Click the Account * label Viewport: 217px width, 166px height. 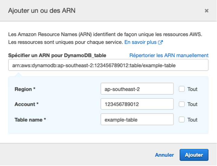tap(26, 104)
